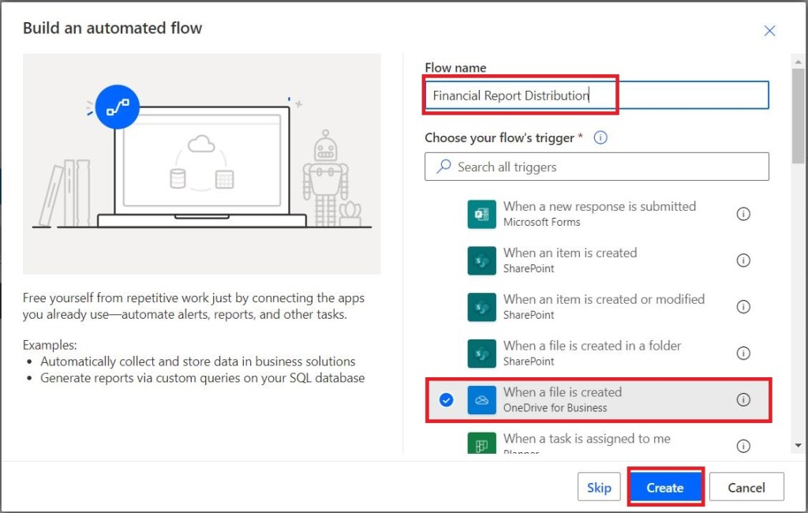This screenshot has height=513, width=808.
Task: Uncheck the selected OneDrive trigger checkmark
Action: pos(447,400)
